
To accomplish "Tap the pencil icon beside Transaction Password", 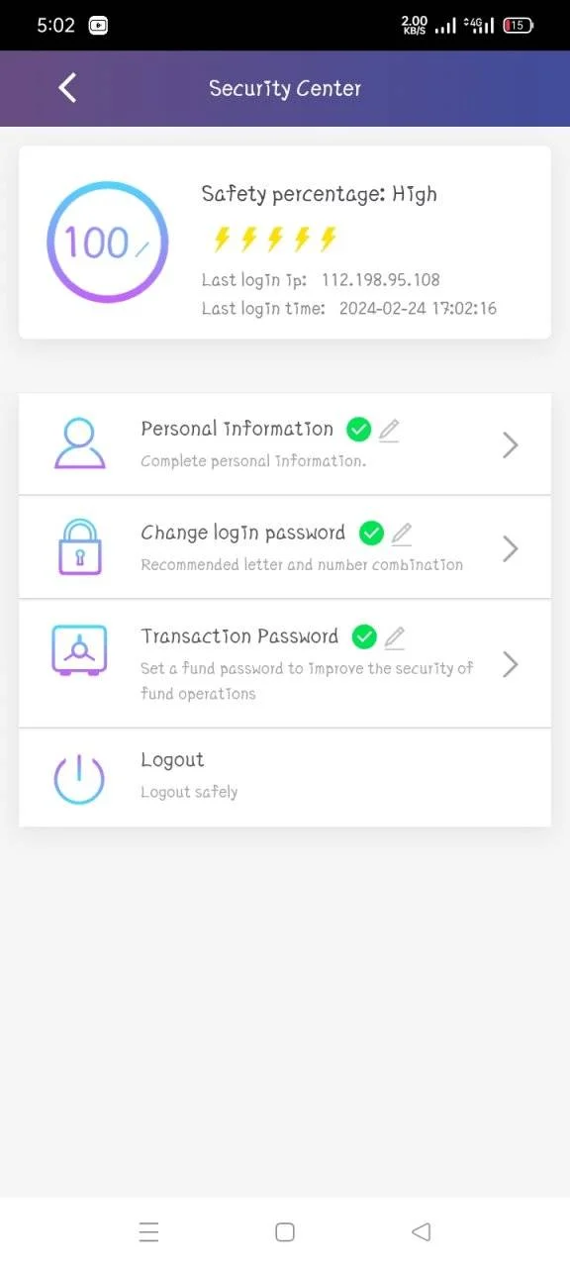I will [395, 637].
